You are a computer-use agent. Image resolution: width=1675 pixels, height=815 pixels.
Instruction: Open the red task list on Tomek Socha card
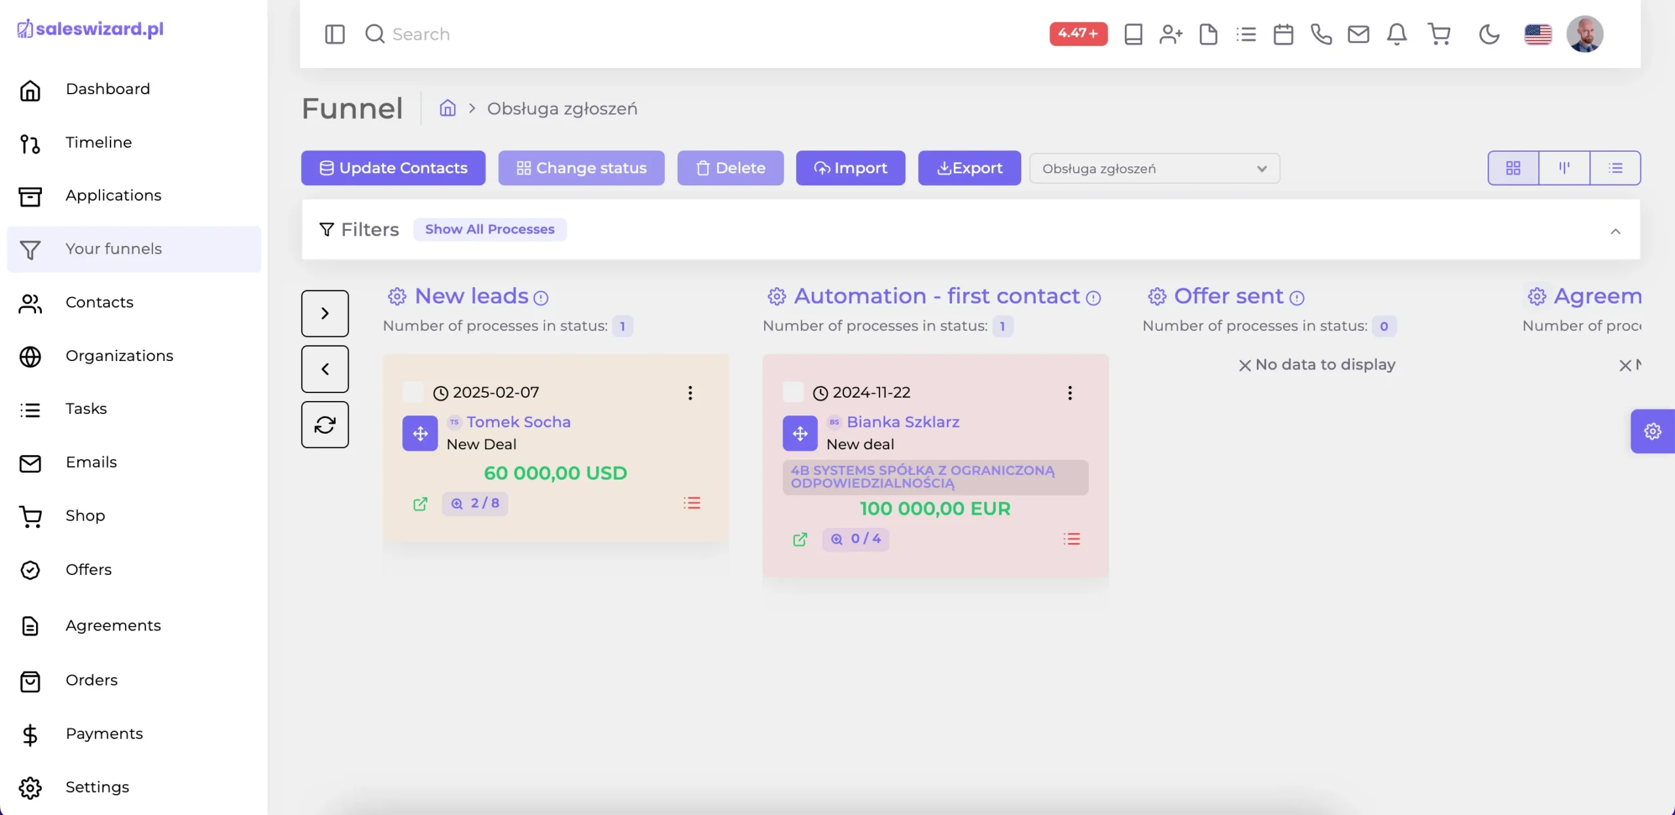(x=692, y=503)
